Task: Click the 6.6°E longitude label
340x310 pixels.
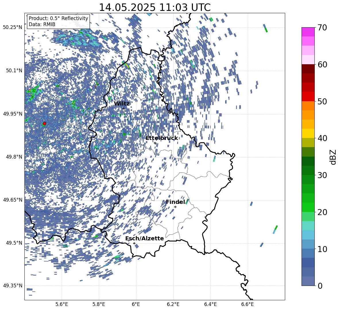Action: tap(248, 304)
